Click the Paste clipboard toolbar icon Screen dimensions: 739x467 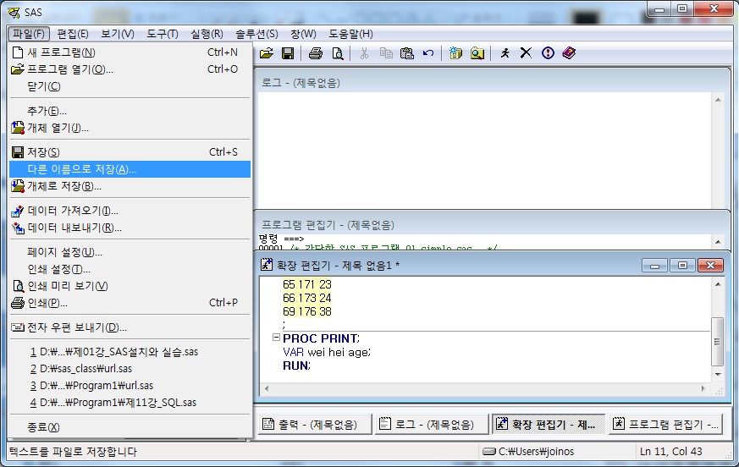[x=406, y=53]
